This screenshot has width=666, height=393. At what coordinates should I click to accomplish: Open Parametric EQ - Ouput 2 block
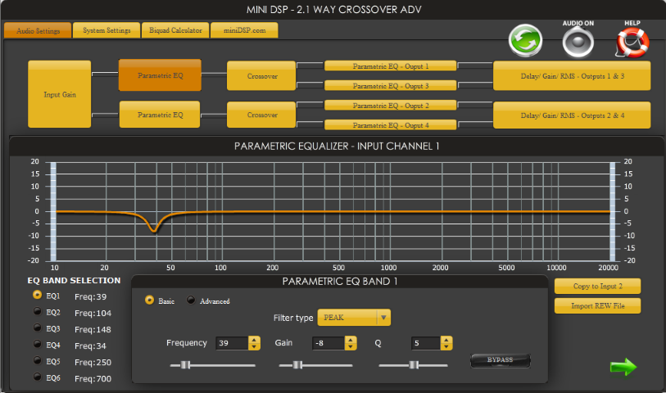[x=390, y=106]
